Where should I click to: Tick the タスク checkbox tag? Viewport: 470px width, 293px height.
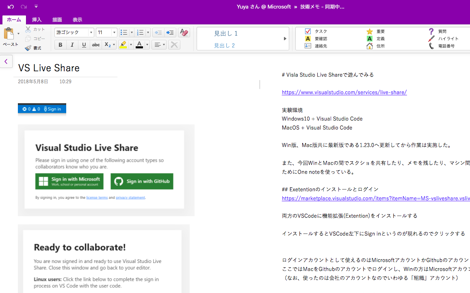(x=308, y=31)
